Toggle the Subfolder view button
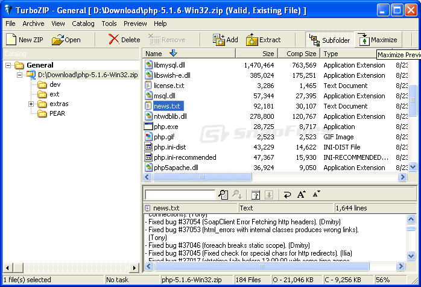421x287 pixels. click(330, 40)
